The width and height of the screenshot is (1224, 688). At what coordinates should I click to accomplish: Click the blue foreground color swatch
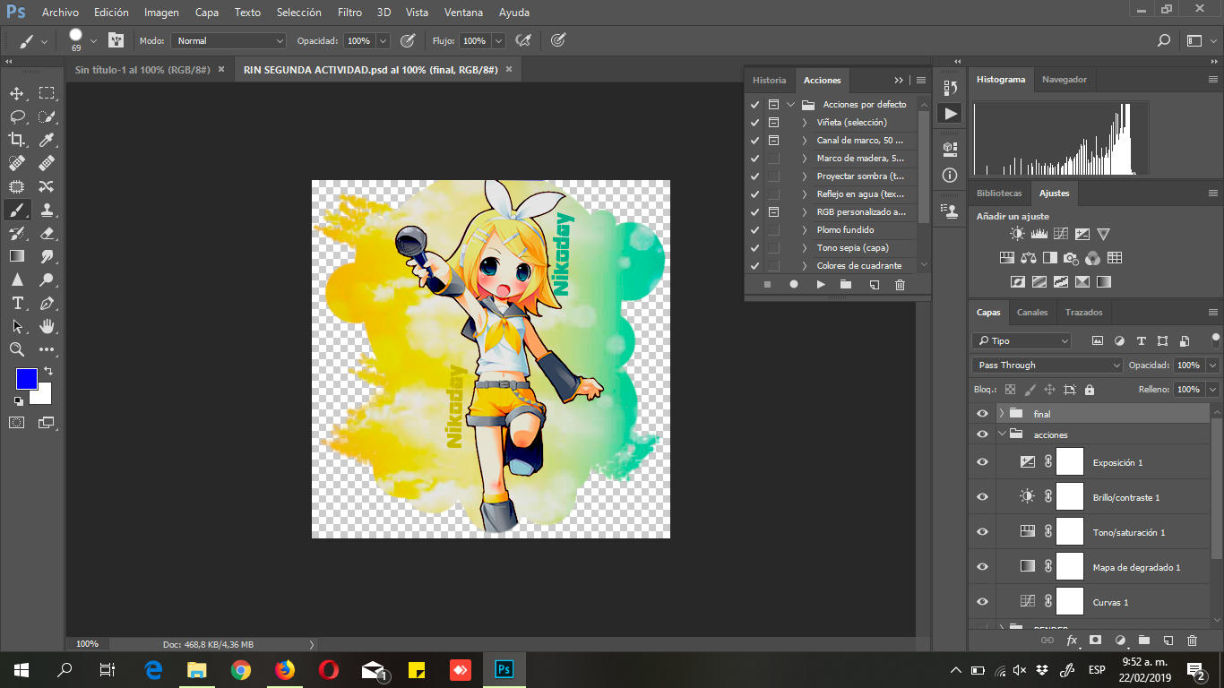tap(26, 378)
